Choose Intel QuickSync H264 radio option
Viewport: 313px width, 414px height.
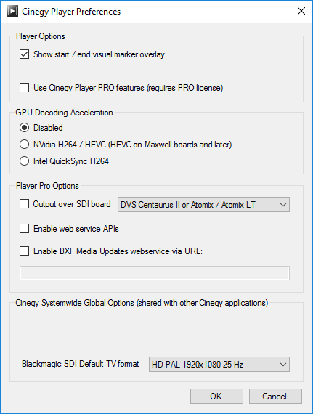(x=24, y=161)
